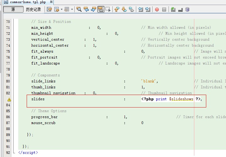The width and height of the screenshot is (226, 157).
Task: Jump to Next Bookmark icon
Action: tap(124, 9)
